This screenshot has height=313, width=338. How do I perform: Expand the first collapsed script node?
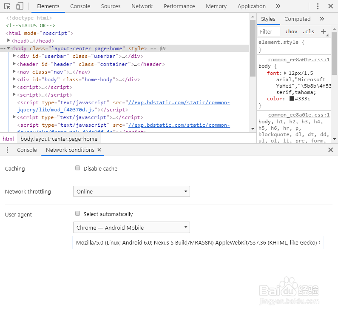tap(14, 87)
